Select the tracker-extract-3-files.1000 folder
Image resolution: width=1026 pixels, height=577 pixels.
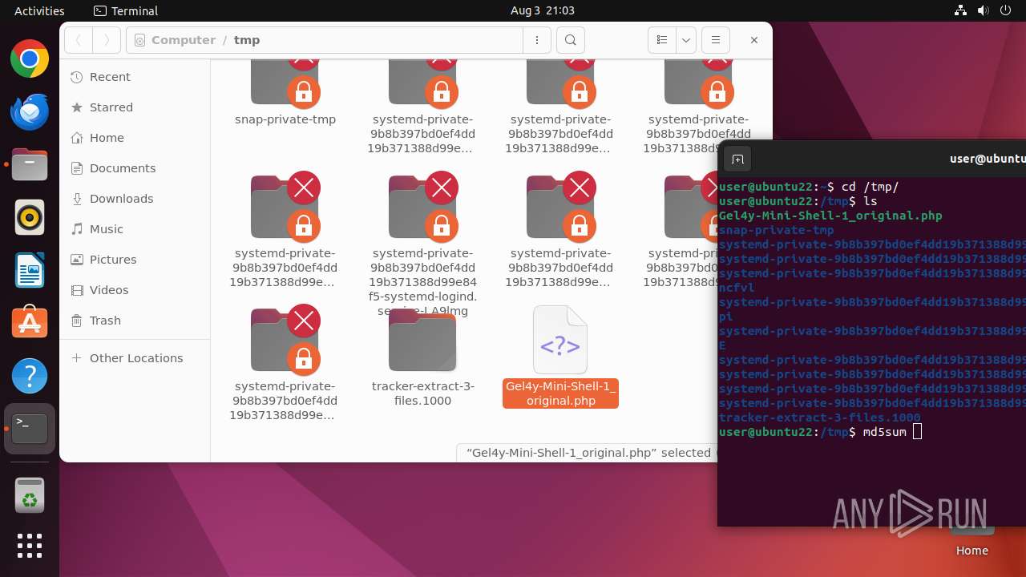point(423,357)
